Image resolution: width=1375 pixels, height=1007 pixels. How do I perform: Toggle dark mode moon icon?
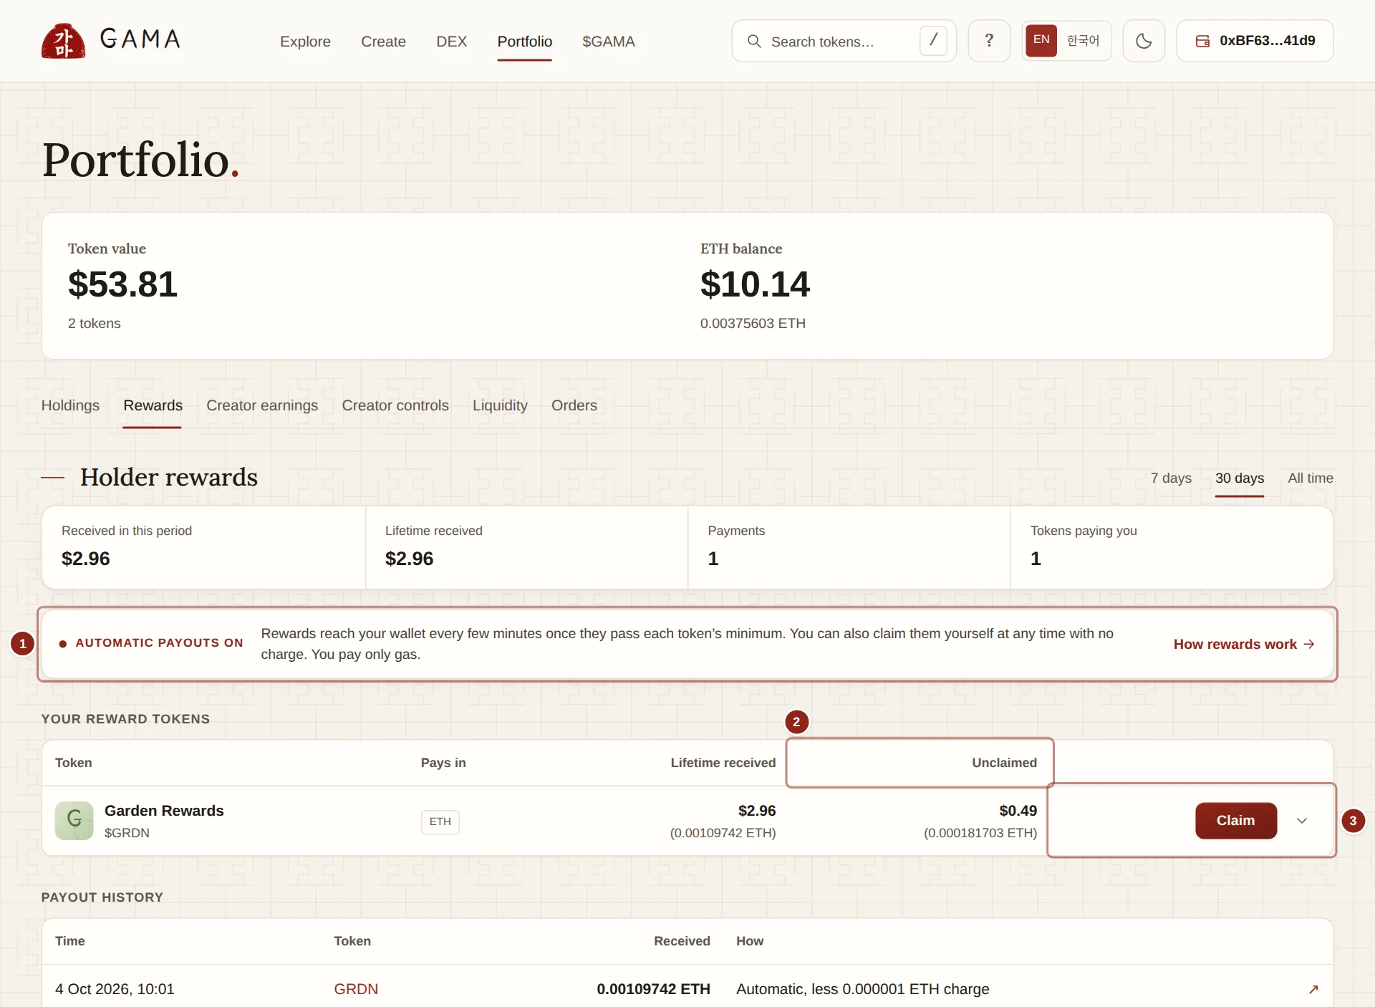tap(1144, 41)
